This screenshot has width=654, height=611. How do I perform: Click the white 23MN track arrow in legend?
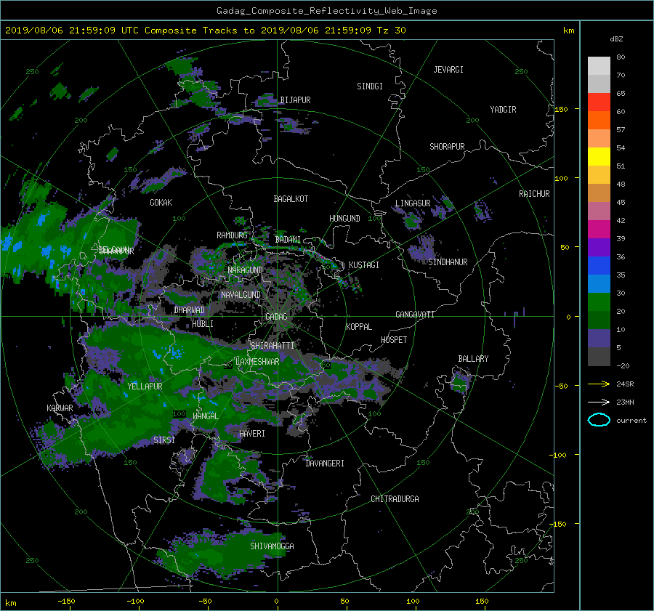pyautogui.click(x=599, y=402)
